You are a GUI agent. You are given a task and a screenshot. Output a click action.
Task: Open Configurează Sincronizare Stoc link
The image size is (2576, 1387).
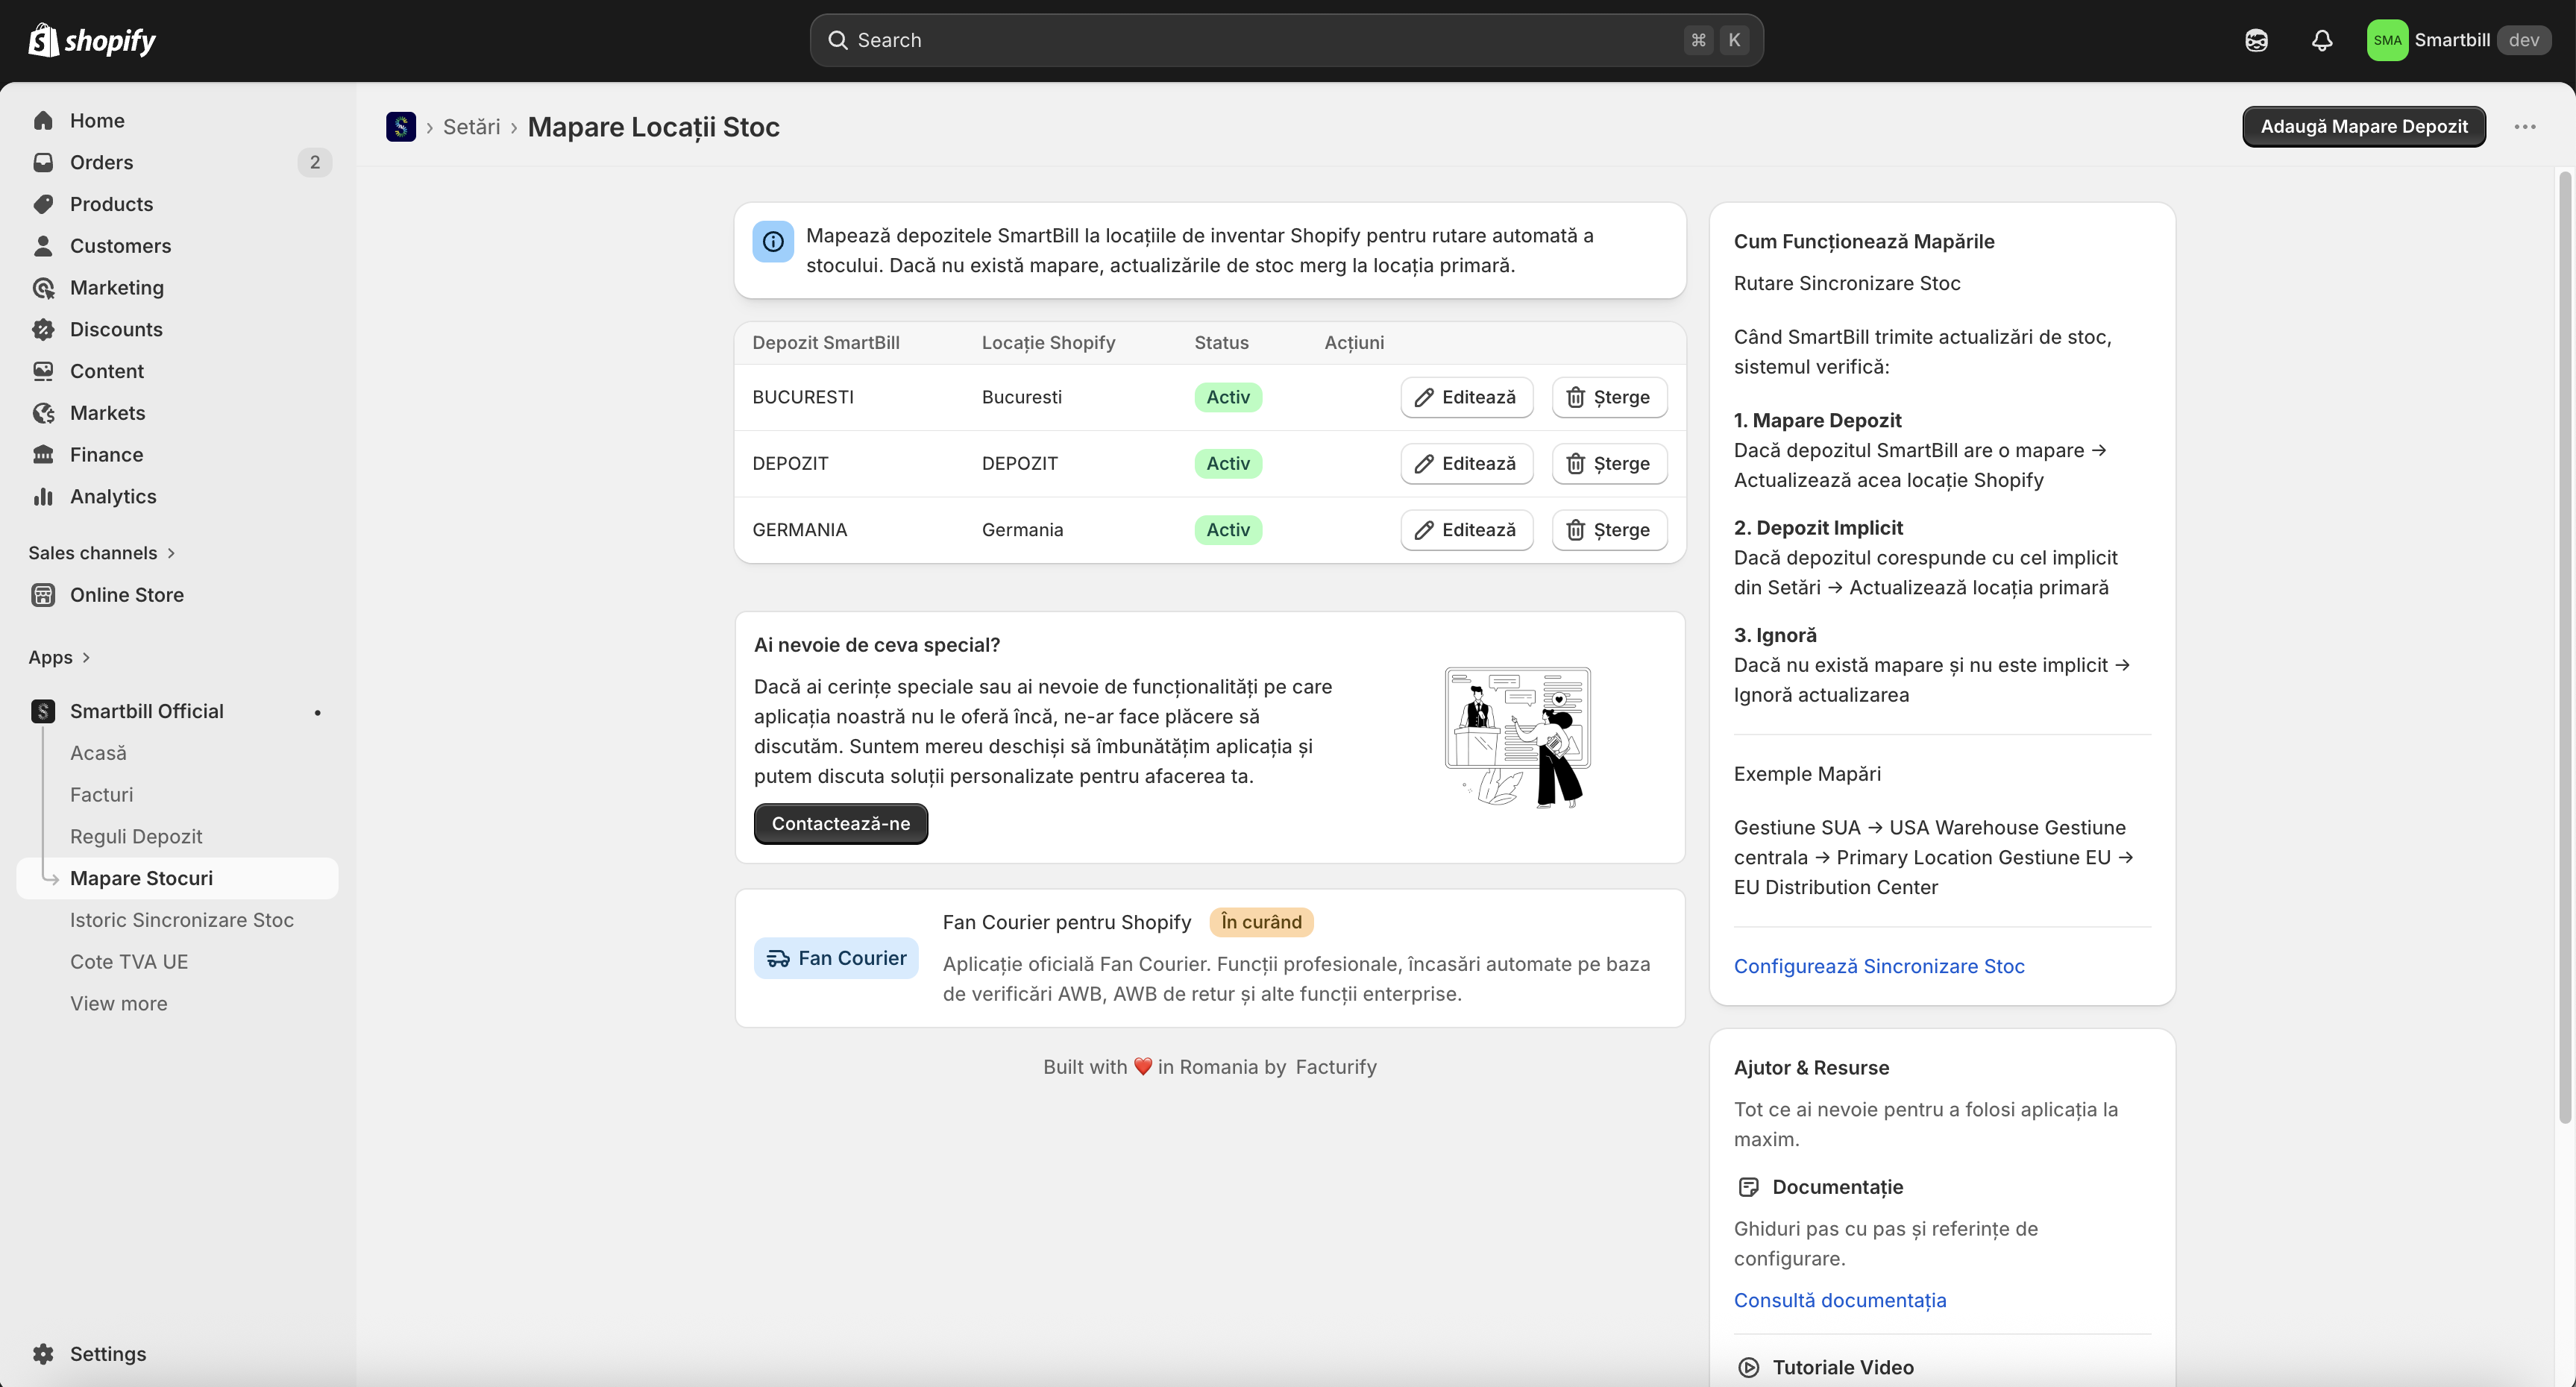click(x=1879, y=966)
